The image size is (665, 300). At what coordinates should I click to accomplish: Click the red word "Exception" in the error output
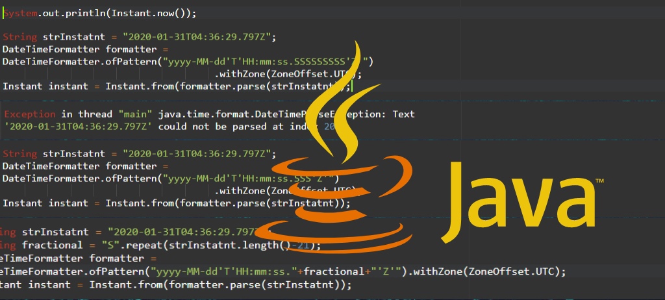point(30,114)
